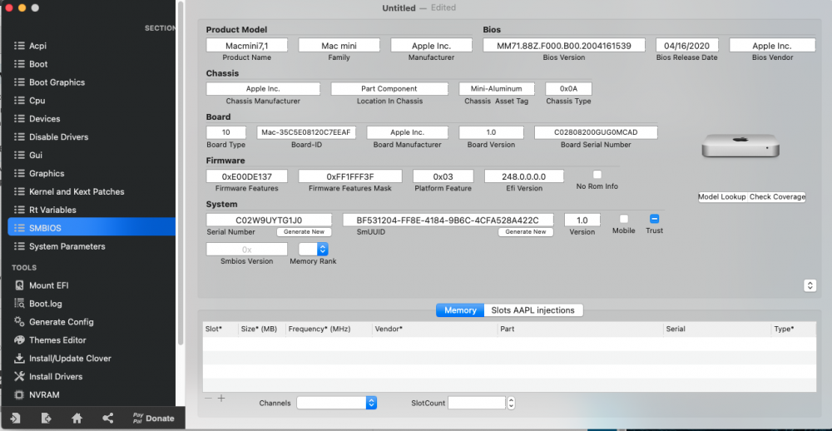Click the PayPal Donate button
The height and width of the screenshot is (431, 832).
(153, 419)
